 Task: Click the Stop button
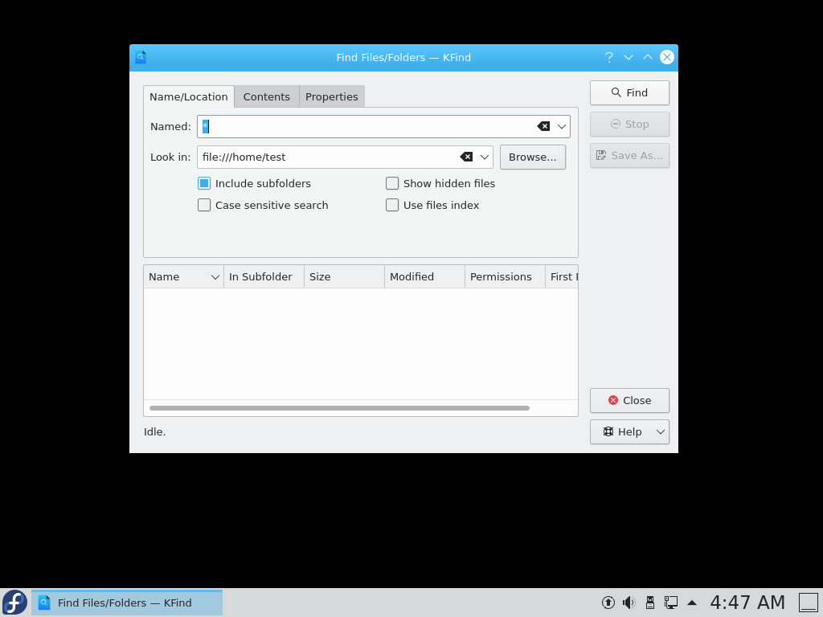pyautogui.click(x=629, y=125)
